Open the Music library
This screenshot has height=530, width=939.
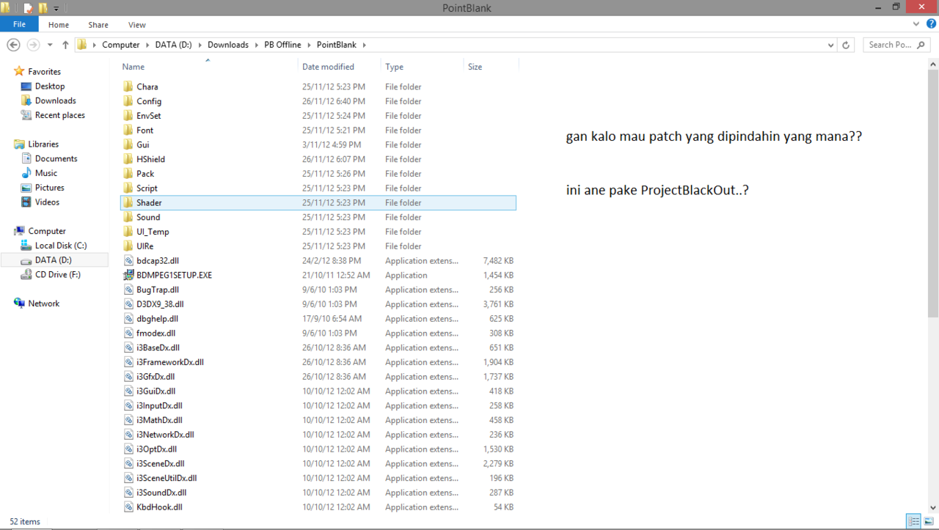click(45, 173)
